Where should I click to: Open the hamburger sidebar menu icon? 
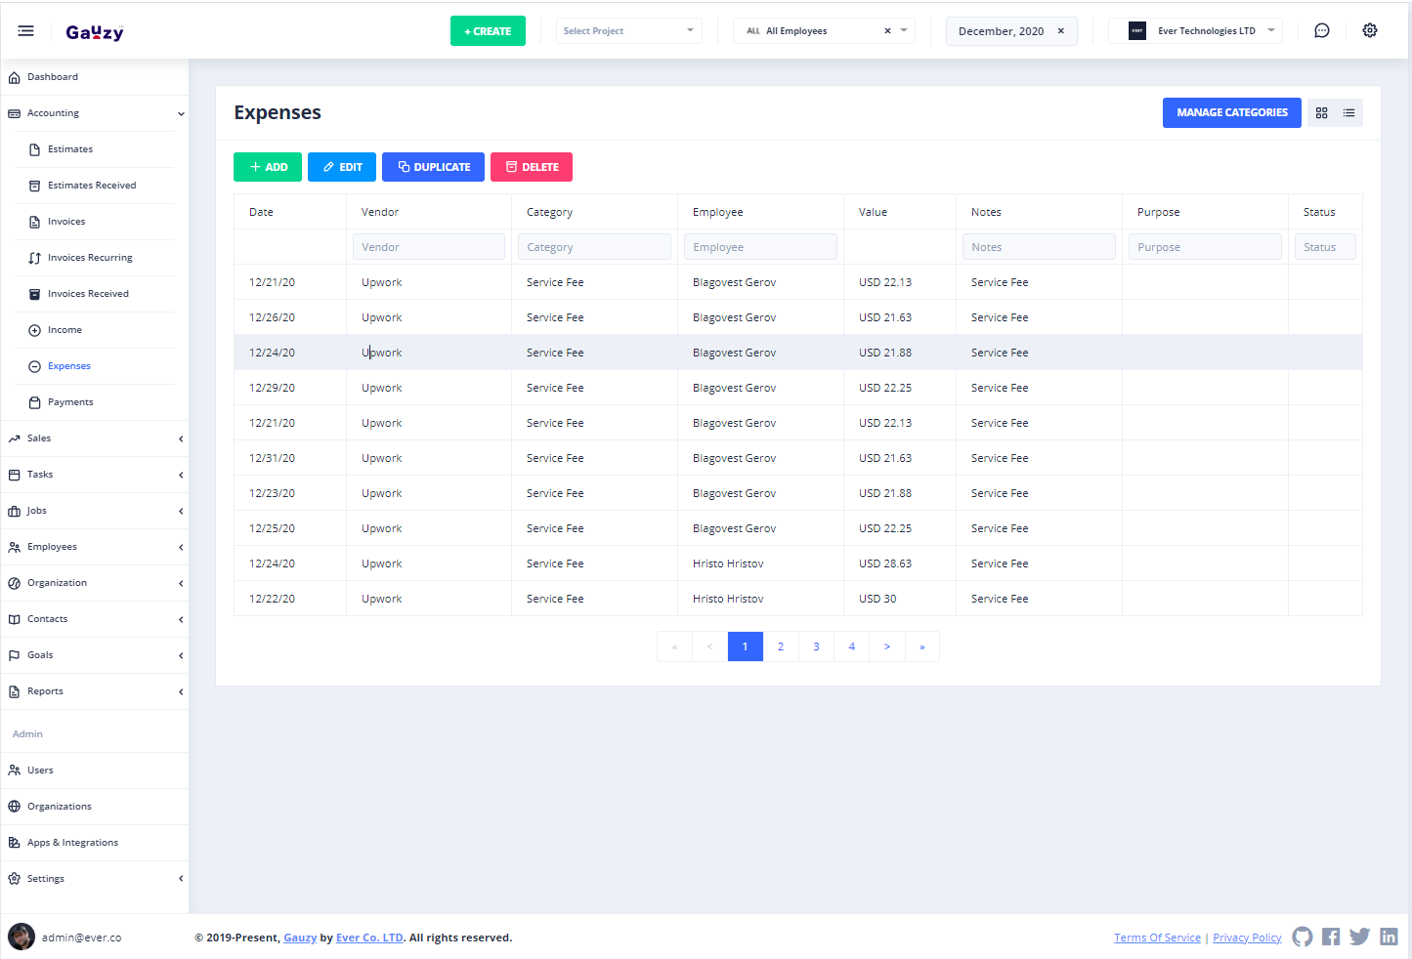coord(26,31)
